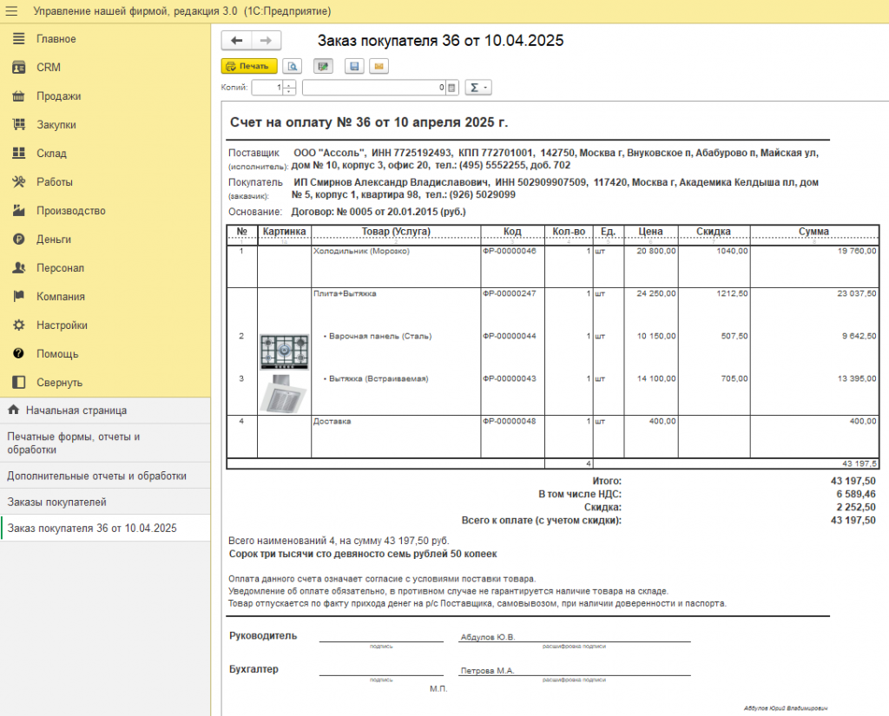Save document with floppy disk icon
The image size is (889, 716).
click(354, 66)
